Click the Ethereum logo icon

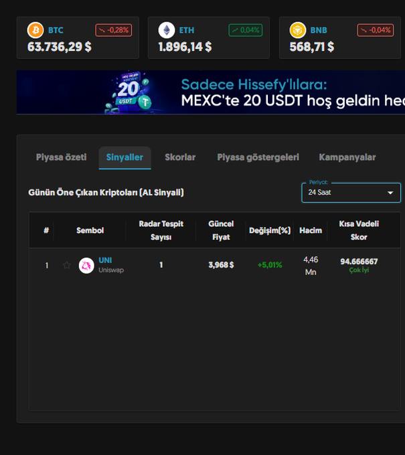167,30
